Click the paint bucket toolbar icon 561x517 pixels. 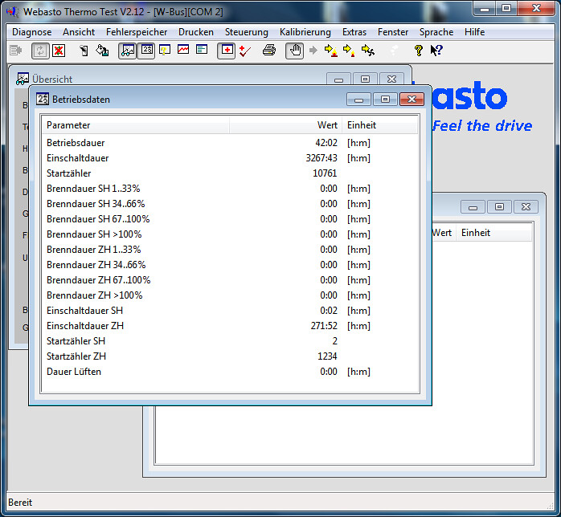click(102, 51)
